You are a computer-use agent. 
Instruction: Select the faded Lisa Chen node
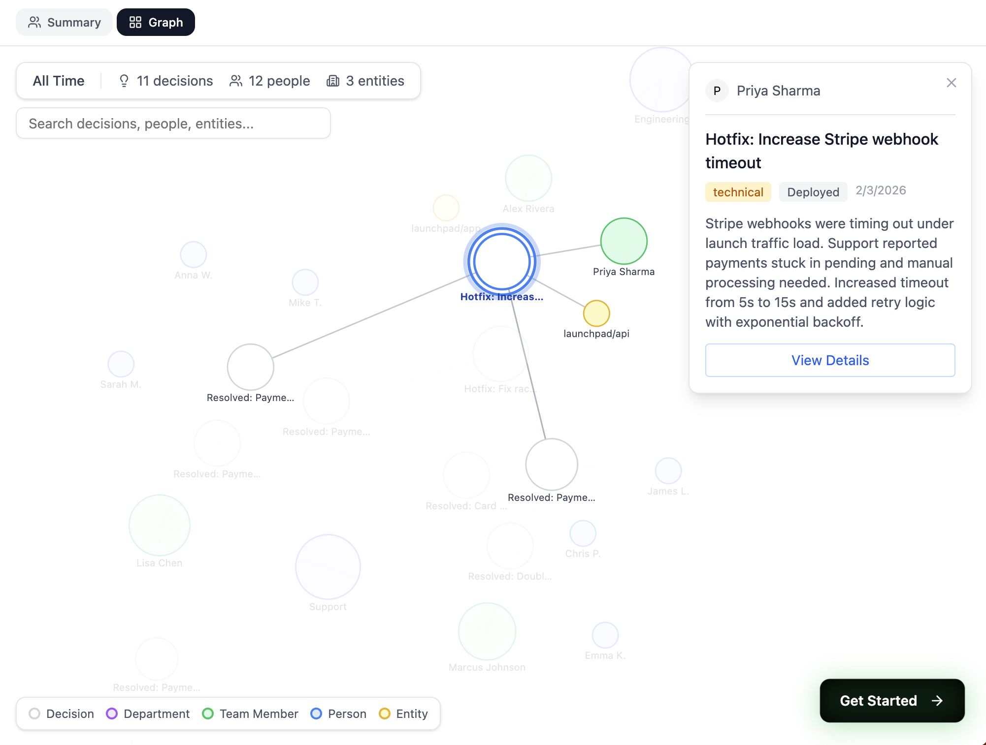(159, 526)
